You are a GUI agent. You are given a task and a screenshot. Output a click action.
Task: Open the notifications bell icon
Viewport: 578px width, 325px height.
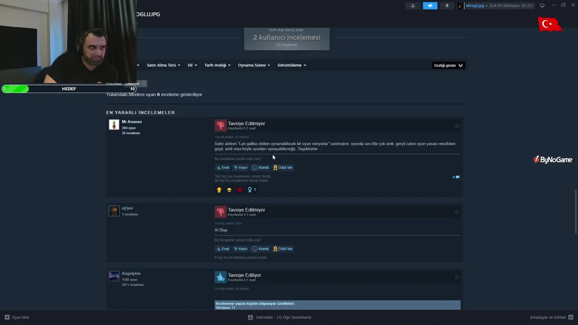tap(447, 6)
